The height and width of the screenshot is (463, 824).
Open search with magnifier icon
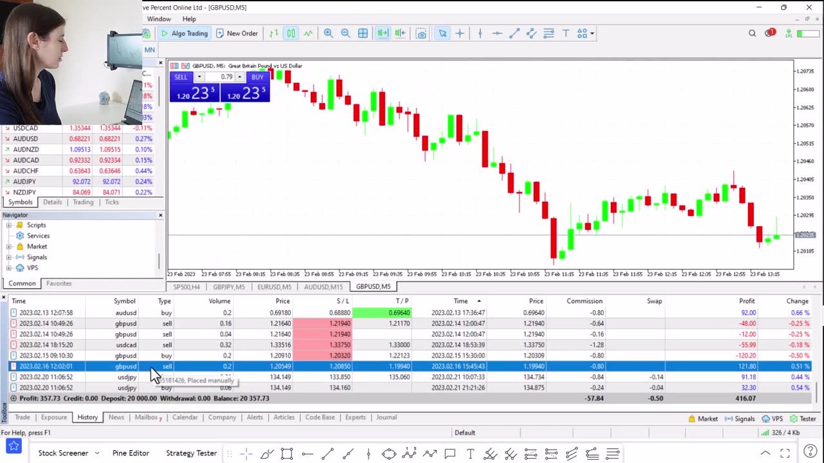click(x=752, y=33)
